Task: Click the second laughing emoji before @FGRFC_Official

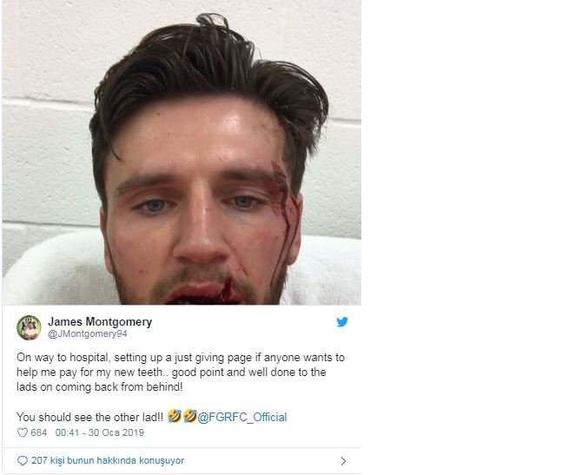Action: (189, 416)
